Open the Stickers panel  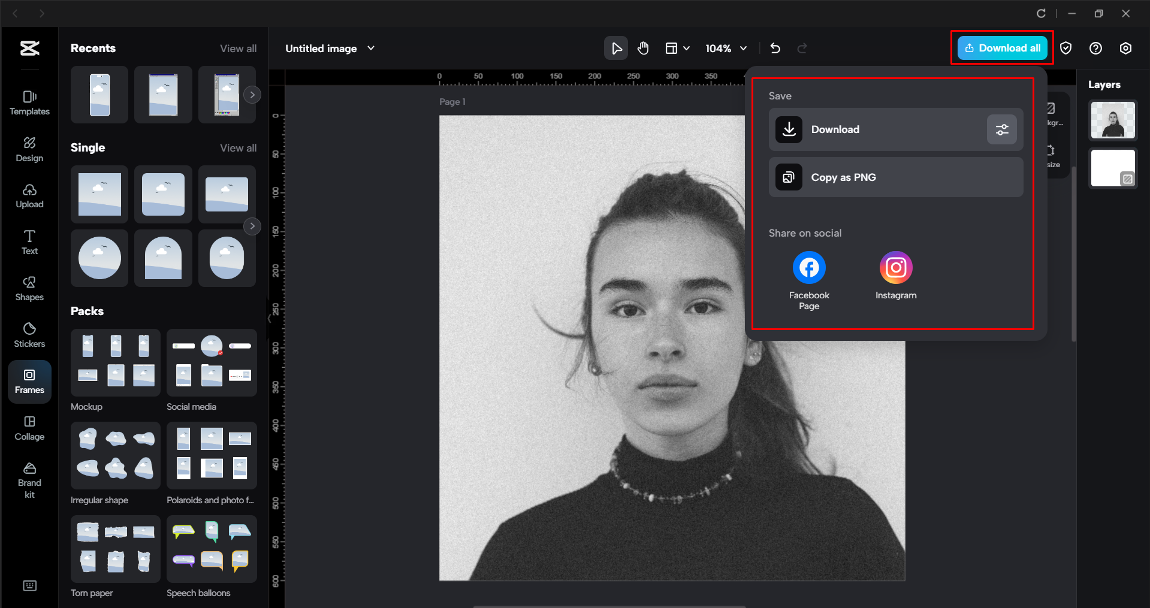29,334
